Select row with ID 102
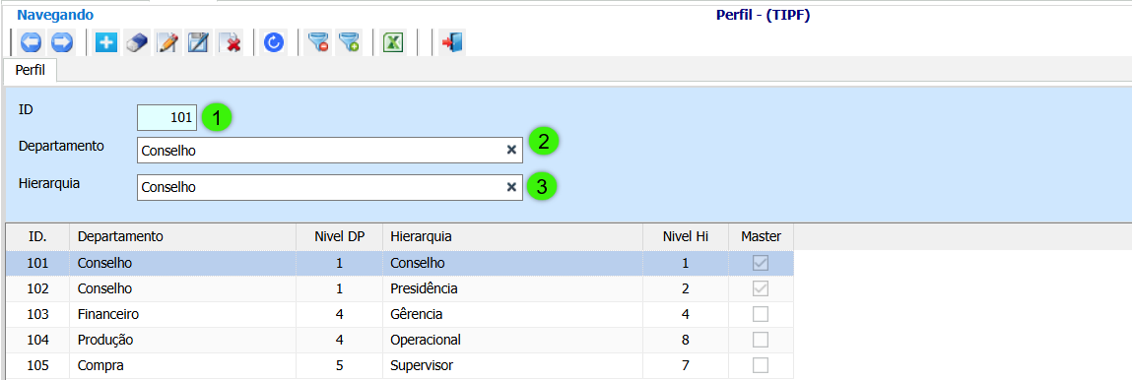Screen dimensions: 1132x380 pyautogui.click(x=400, y=288)
